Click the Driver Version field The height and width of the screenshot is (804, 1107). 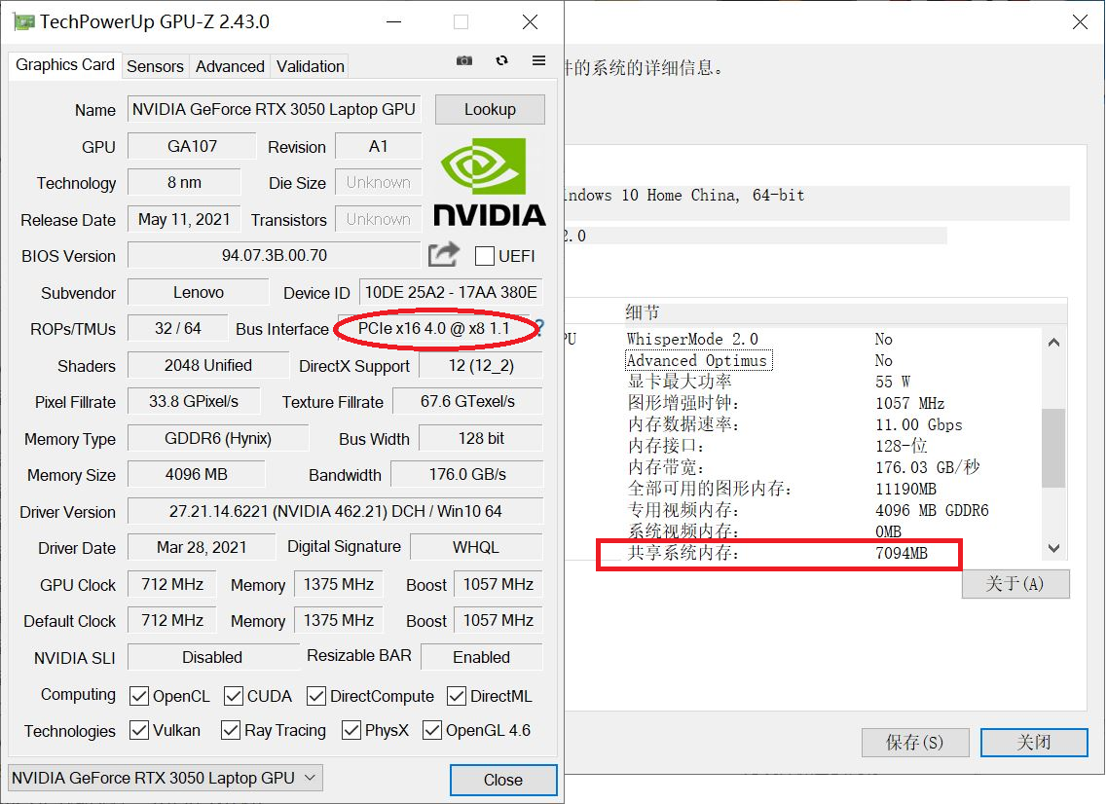(335, 511)
